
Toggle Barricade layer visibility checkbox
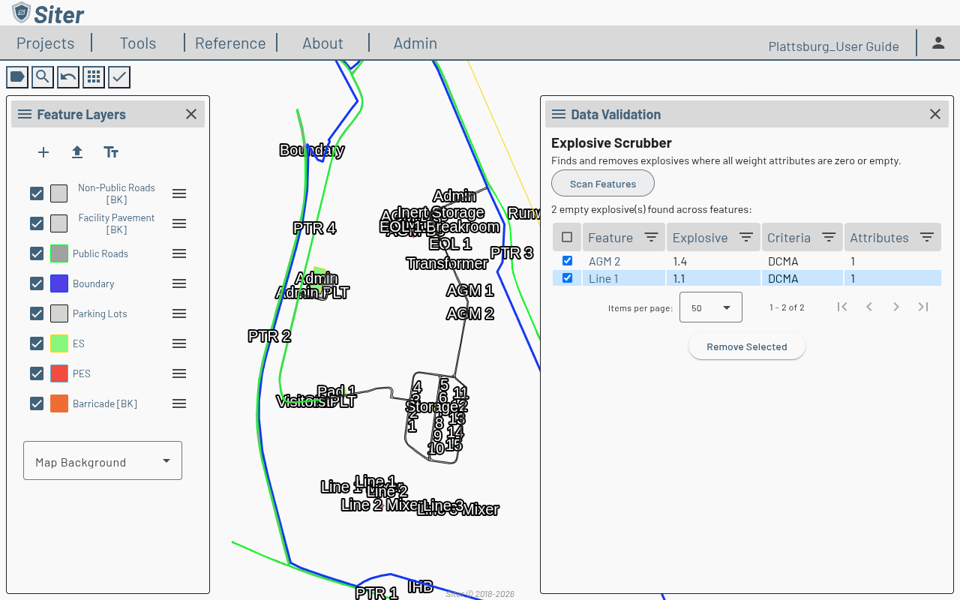click(x=37, y=403)
